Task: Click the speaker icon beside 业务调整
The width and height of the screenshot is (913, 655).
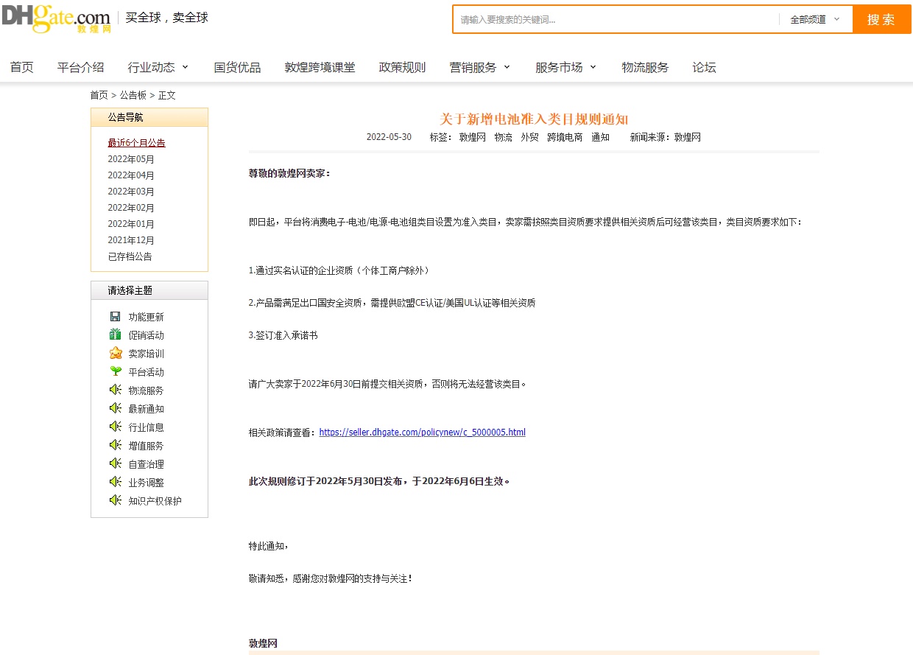Action: click(116, 483)
